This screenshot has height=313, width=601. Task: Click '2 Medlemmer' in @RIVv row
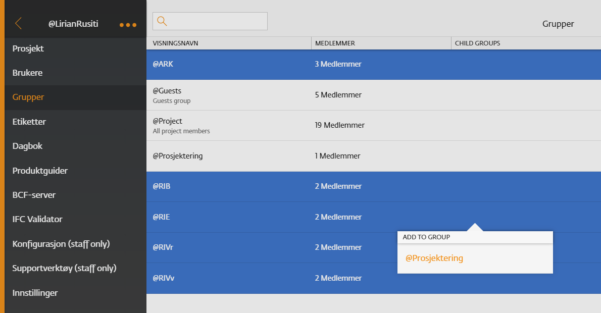(x=338, y=278)
